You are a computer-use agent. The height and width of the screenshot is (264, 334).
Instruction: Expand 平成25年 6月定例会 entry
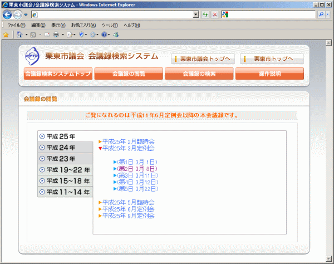point(126,209)
